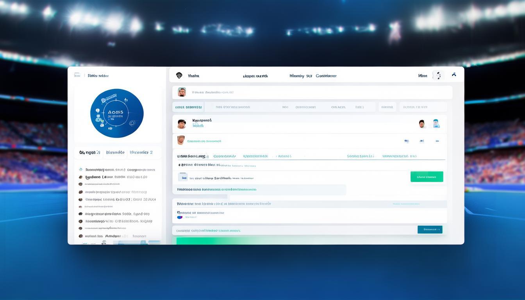This screenshot has width=525, height=300.
Task: Click the blue-purple pill icon in lower card
Action: [x=180, y=217]
